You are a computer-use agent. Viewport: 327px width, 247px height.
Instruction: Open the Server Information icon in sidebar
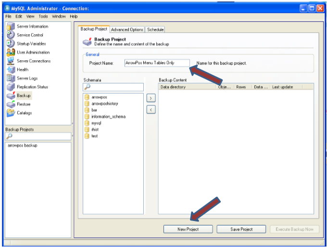pyautogui.click(x=11, y=26)
